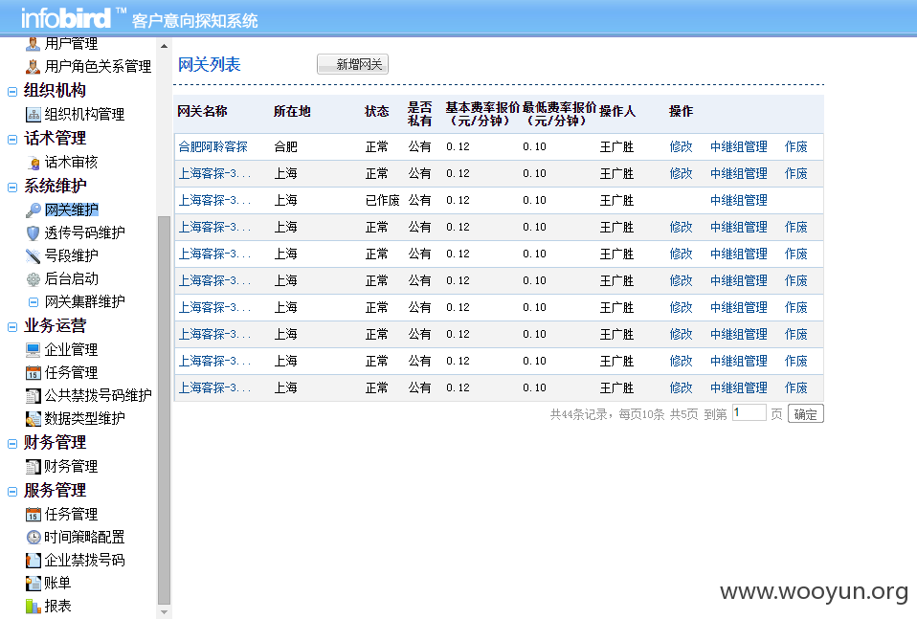The width and height of the screenshot is (917, 619).
Task: Click the 任务管理 calendar icon under 服务管理
Action: 34,515
